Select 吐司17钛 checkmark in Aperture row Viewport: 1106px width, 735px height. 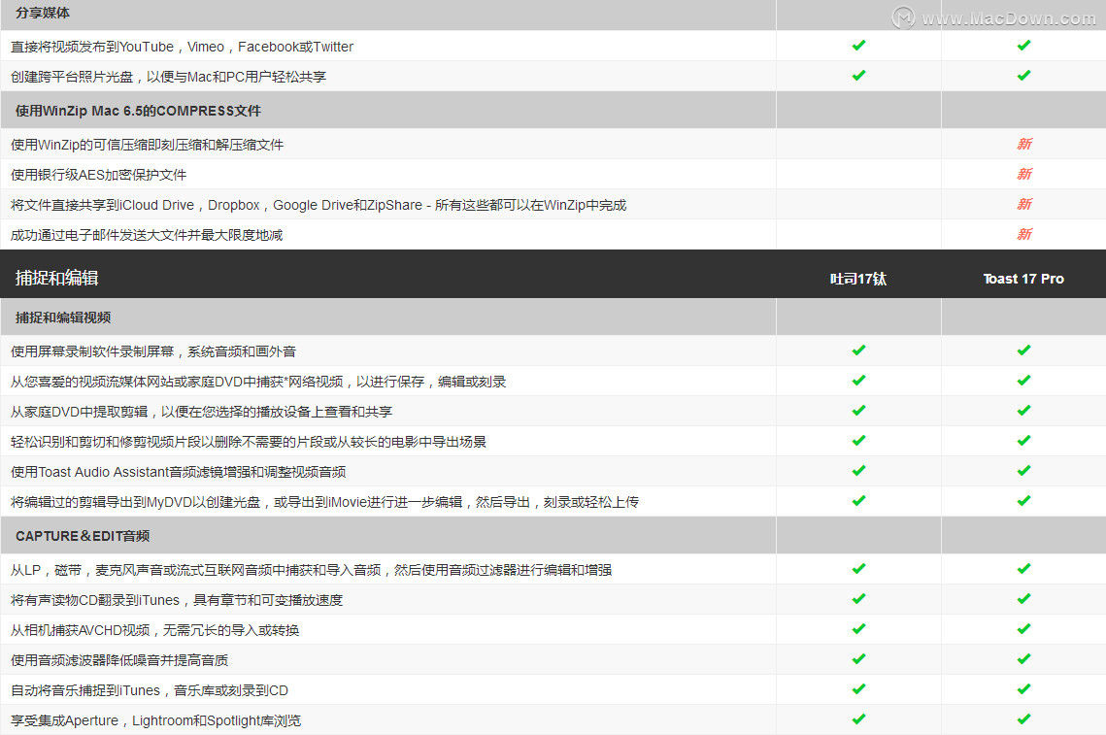(858, 719)
